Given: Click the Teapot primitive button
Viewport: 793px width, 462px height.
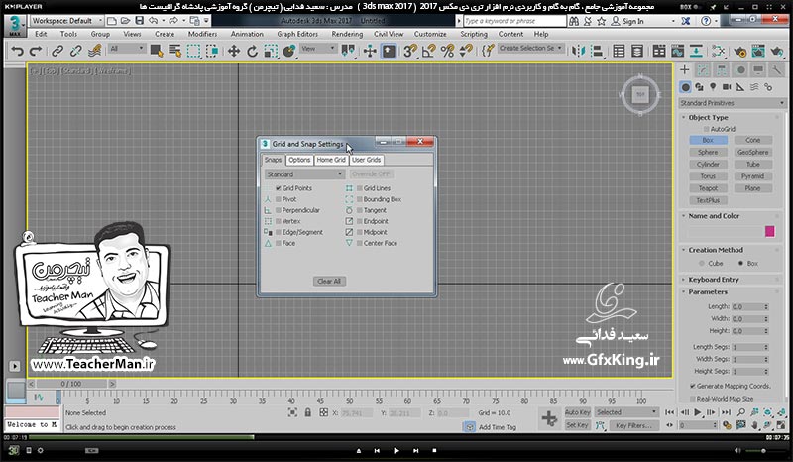Looking at the screenshot, I should pos(708,188).
